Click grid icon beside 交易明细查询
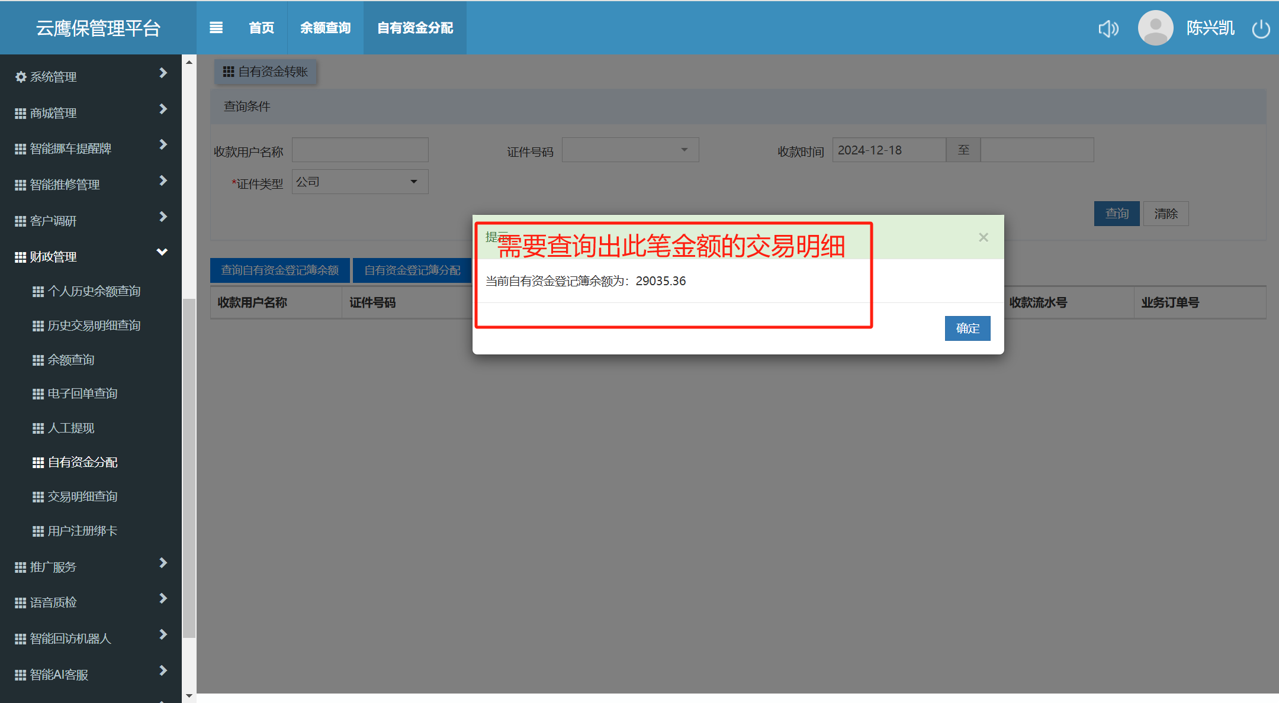This screenshot has width=1279, height=703. point(38,497)
